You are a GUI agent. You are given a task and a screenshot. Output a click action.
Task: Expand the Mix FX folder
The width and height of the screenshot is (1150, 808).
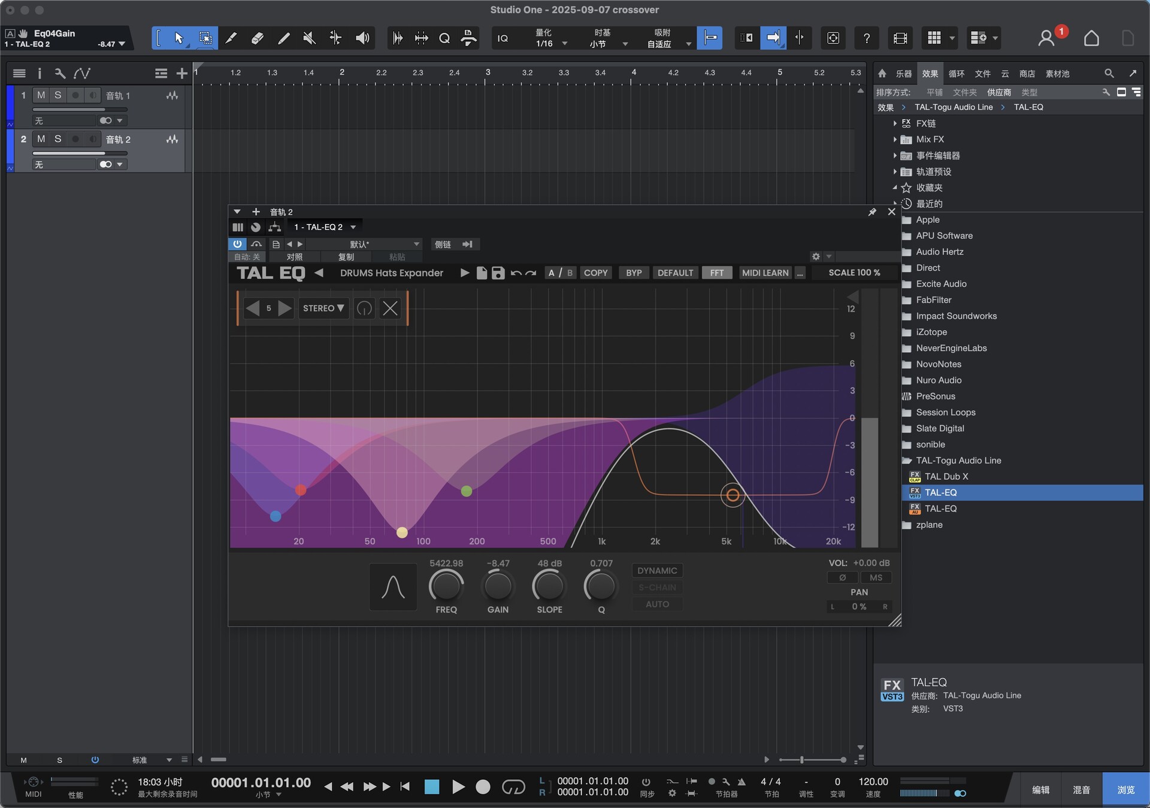[x=895, y=140]
